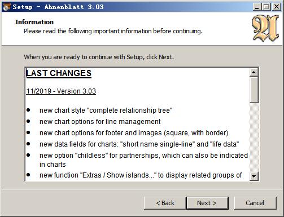Click the line management bullet text
Viewport: 284px width, 217px height.
100,122
